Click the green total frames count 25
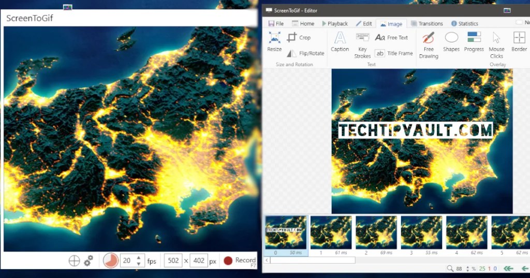Image resolution: width=530 pixels, height=278 pixels. [x=482, y=269]
